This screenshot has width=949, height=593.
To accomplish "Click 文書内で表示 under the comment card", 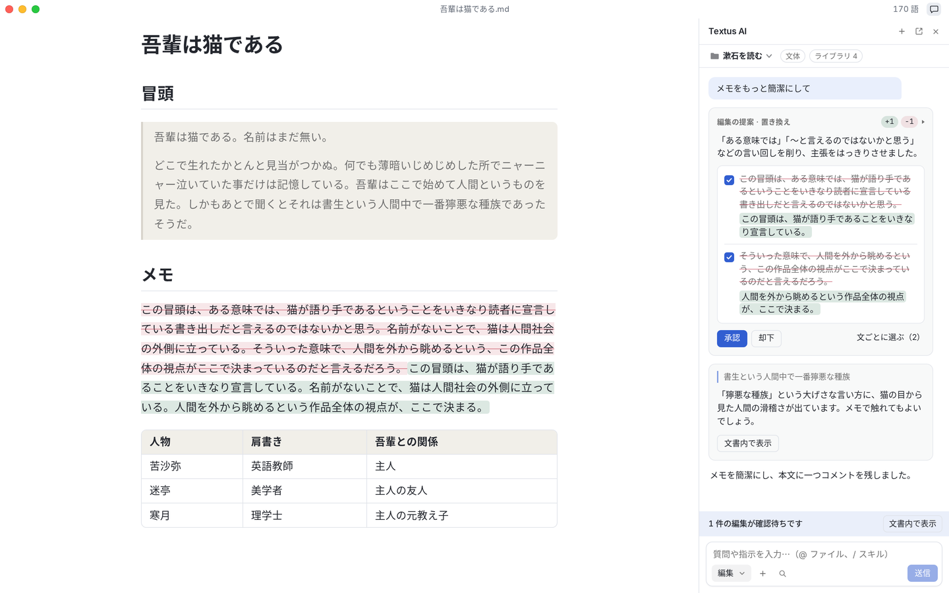I will click(x=748, y=443).
